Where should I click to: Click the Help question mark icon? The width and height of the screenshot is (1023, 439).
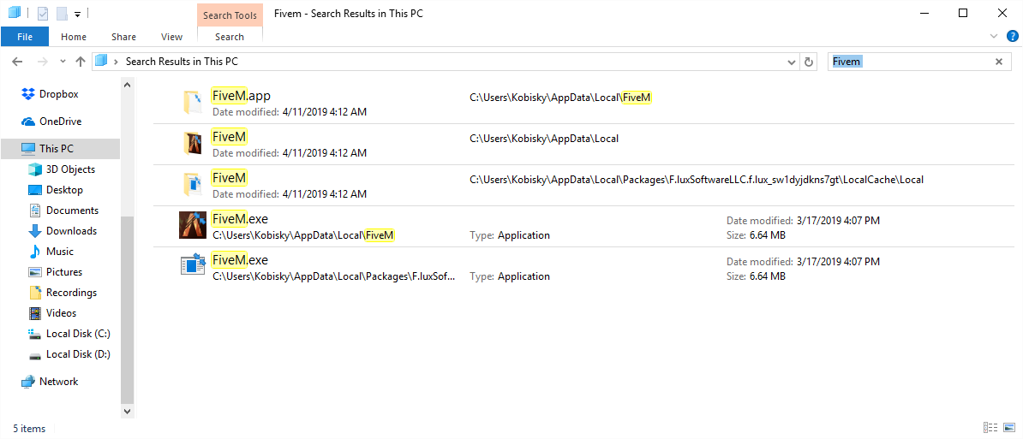click(1012, 37)
